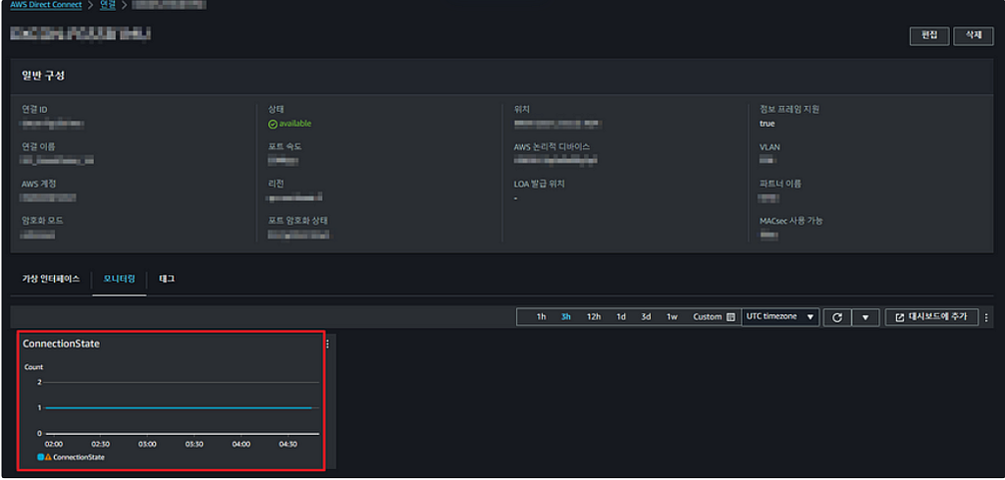This screenshot has width=1005, height=480.
Task: Open ConnectionState widget three-dot menu
Action: (328, 345)
